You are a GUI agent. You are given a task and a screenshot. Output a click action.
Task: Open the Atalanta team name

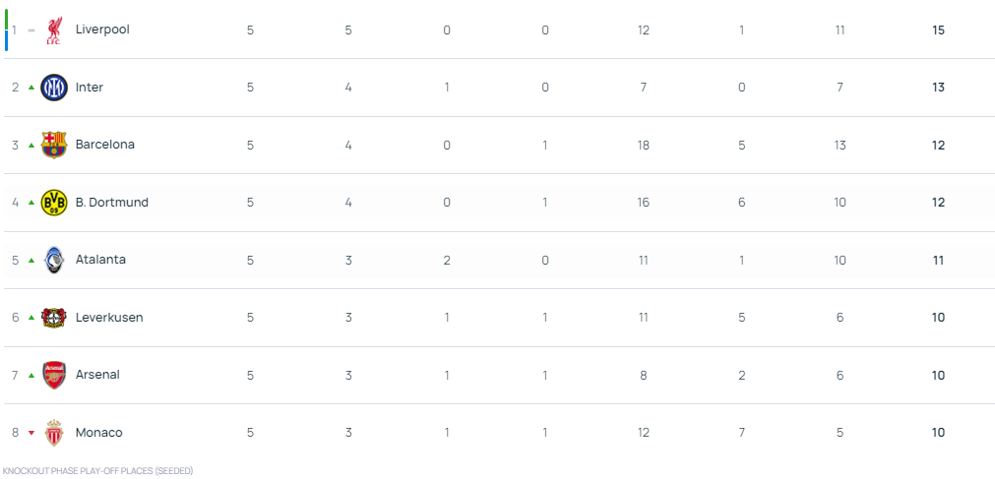pyautogui.click(x=100, y=260)
